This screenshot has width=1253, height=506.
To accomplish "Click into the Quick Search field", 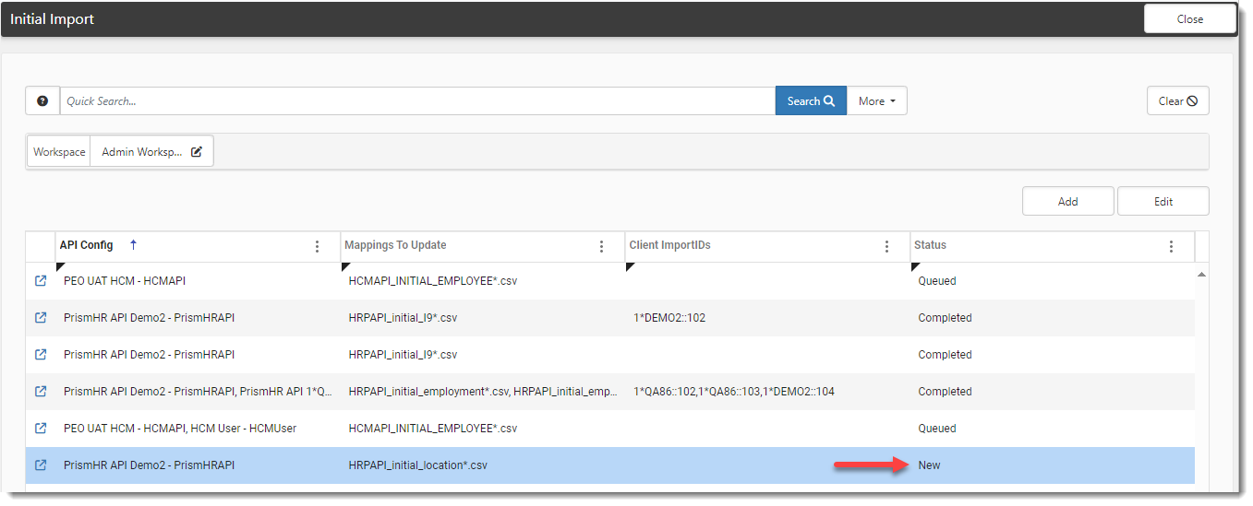I will pos(416,101).
